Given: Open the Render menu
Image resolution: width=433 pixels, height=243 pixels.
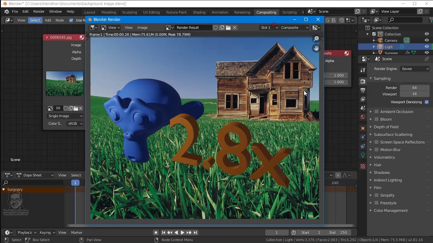Looking at the screenshot, I should [x=39, y=11].
